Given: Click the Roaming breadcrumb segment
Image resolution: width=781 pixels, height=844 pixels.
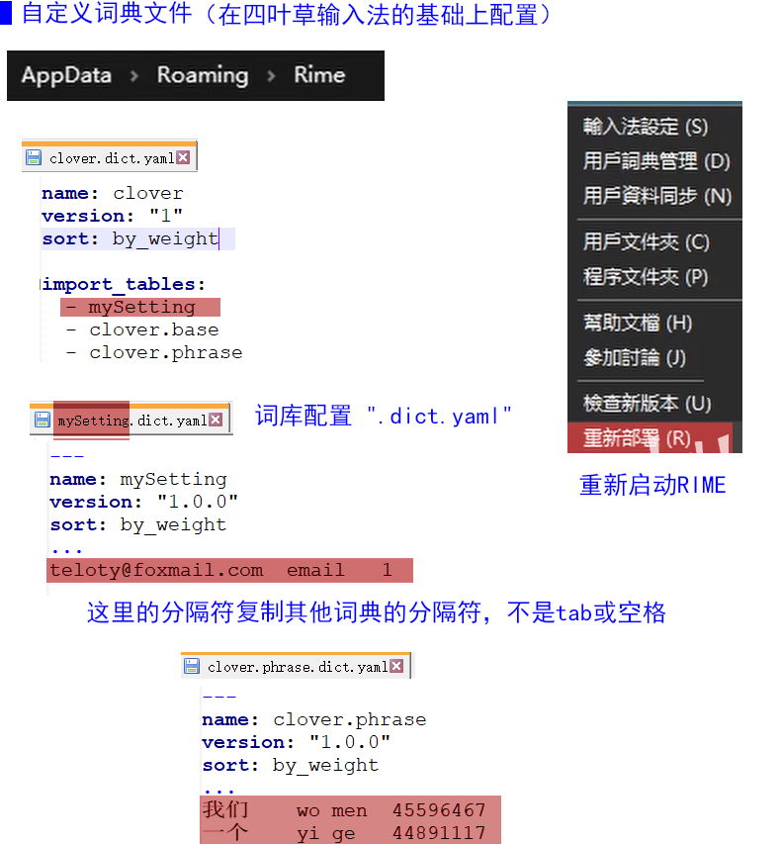Looking at the screenshot, I should 203,75.
